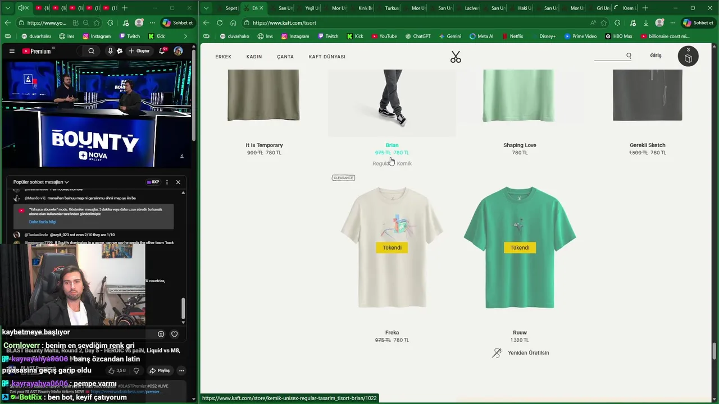Click the Paylaş share button
Viewport: 719px width, 404px height.
(159, 370)
